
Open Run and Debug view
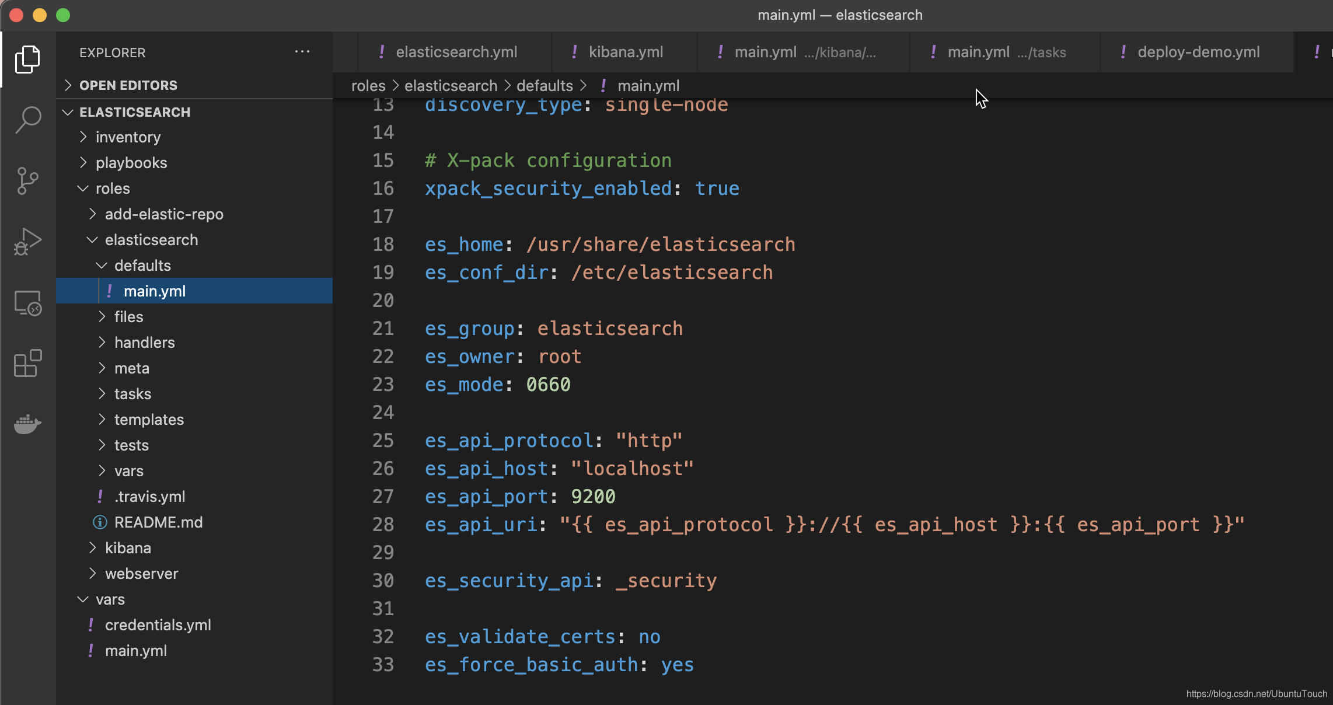pos(27,241)
